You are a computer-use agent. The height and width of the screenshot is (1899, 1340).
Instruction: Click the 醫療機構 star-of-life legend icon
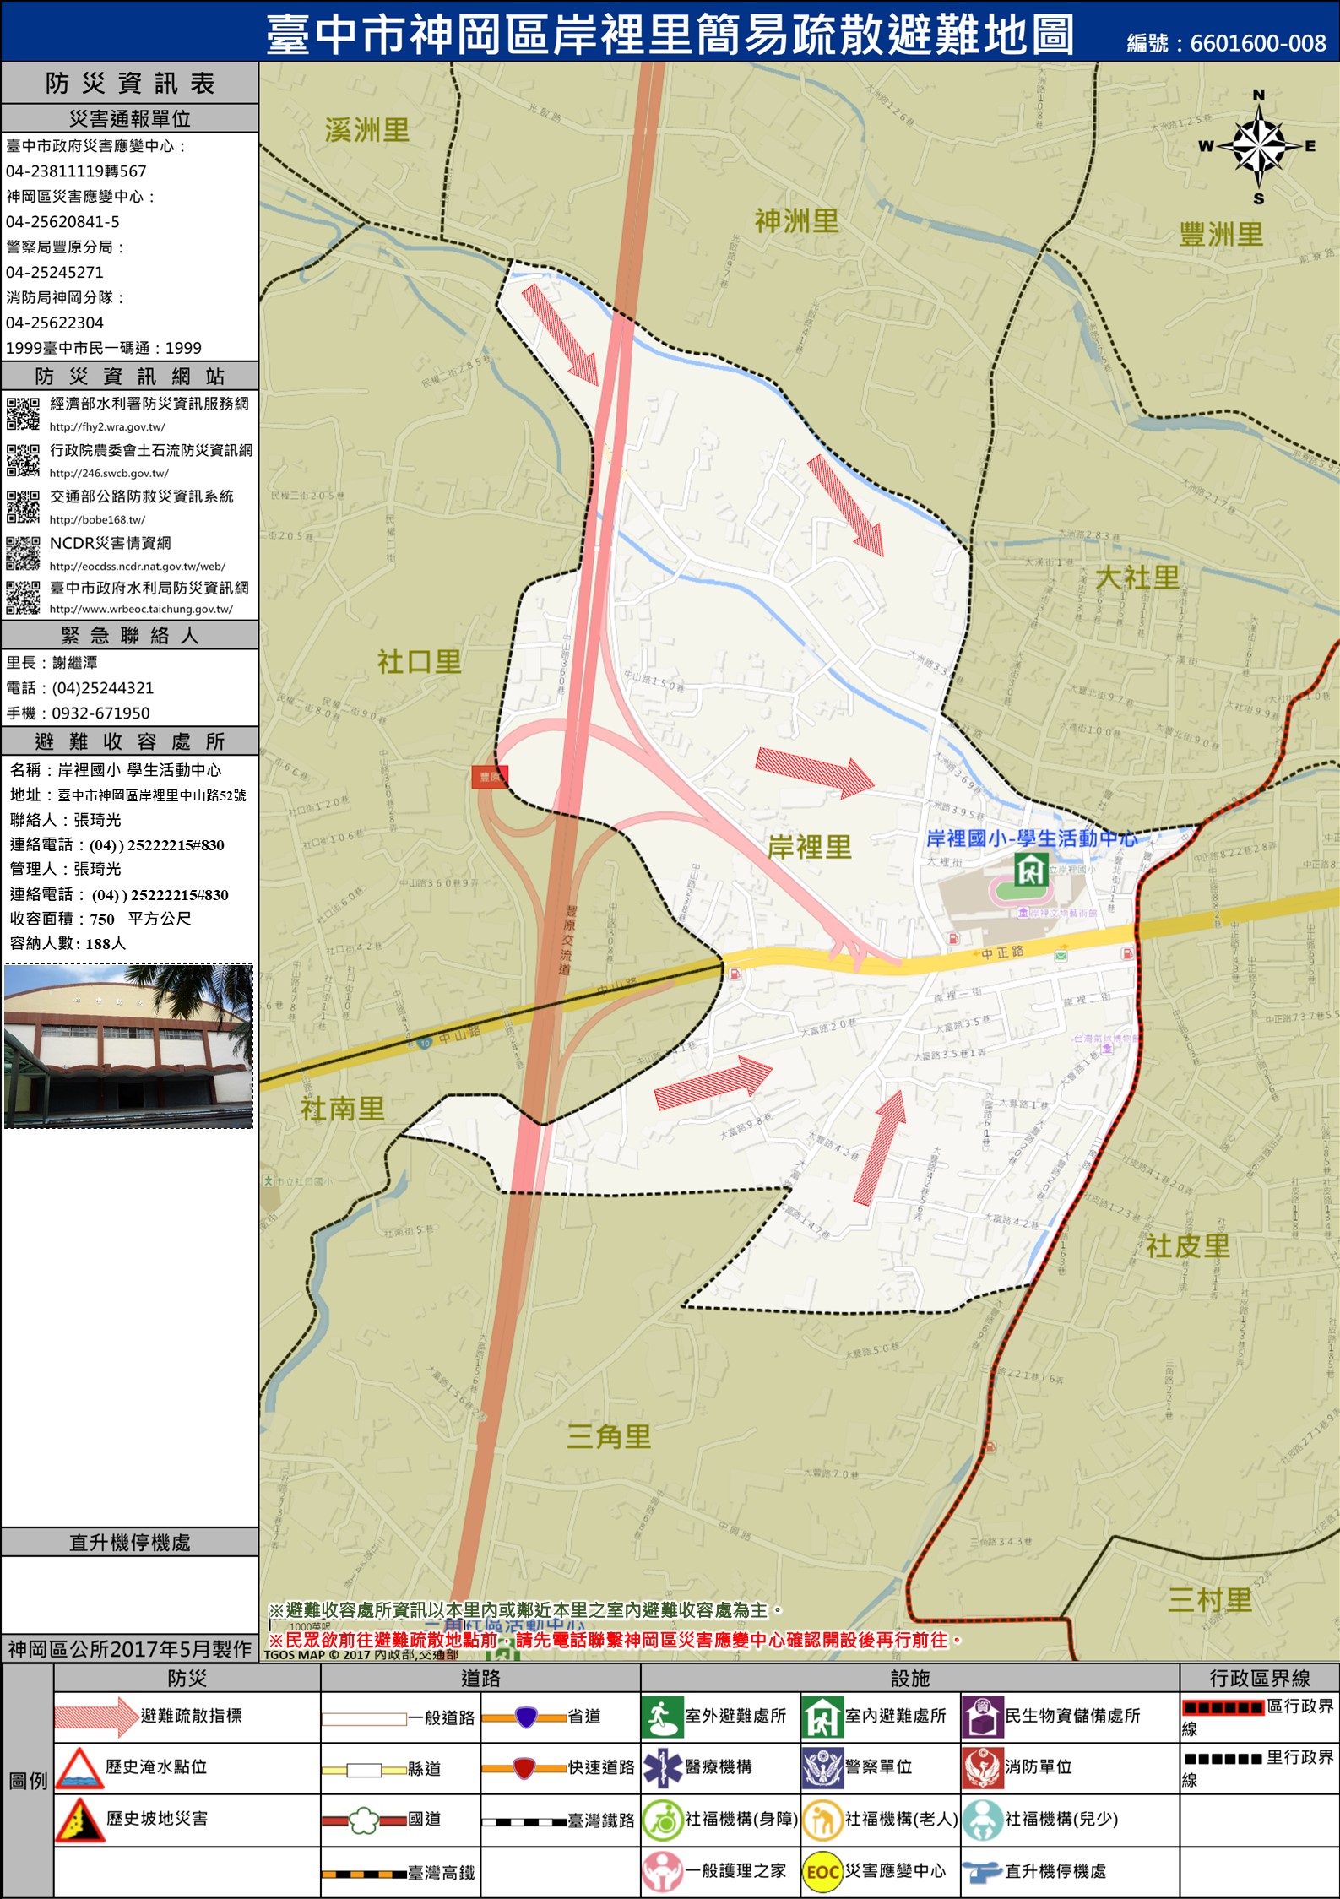(x=662, y=1768)
